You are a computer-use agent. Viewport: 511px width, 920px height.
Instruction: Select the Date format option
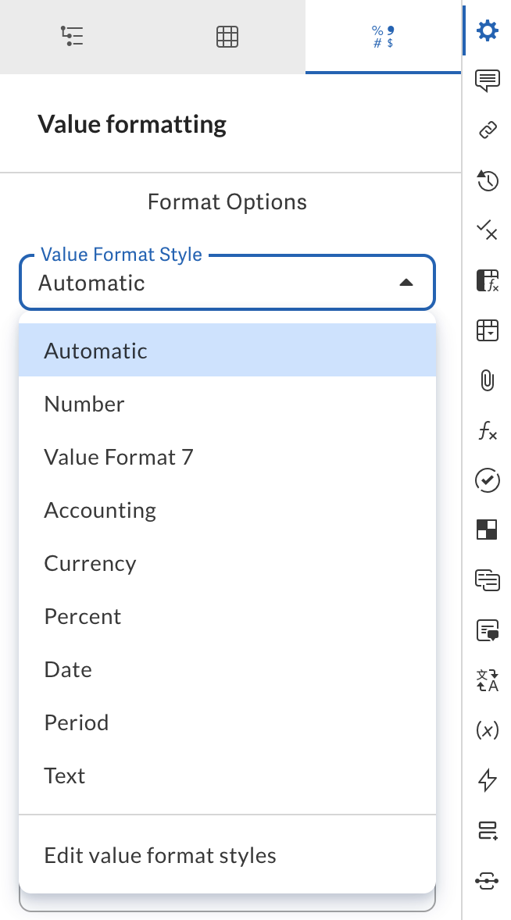coord(67,669)
